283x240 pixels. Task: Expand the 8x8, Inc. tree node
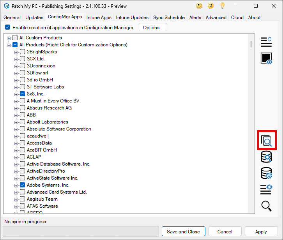(16, 94)
